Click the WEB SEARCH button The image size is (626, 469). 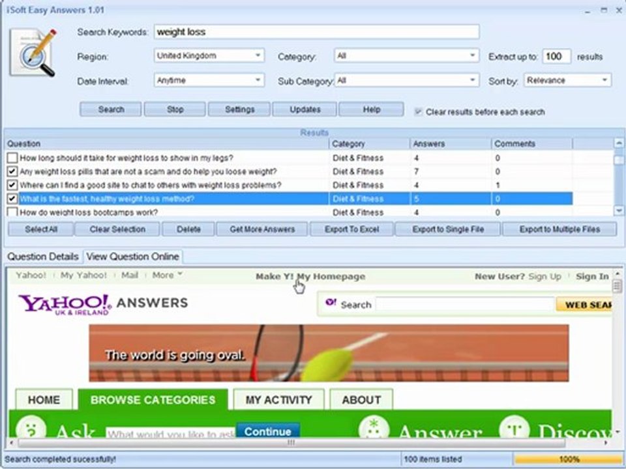click(584, 305)
